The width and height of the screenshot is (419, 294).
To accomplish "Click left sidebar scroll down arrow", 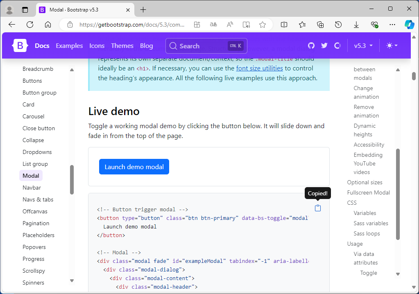I will (72, 280).
